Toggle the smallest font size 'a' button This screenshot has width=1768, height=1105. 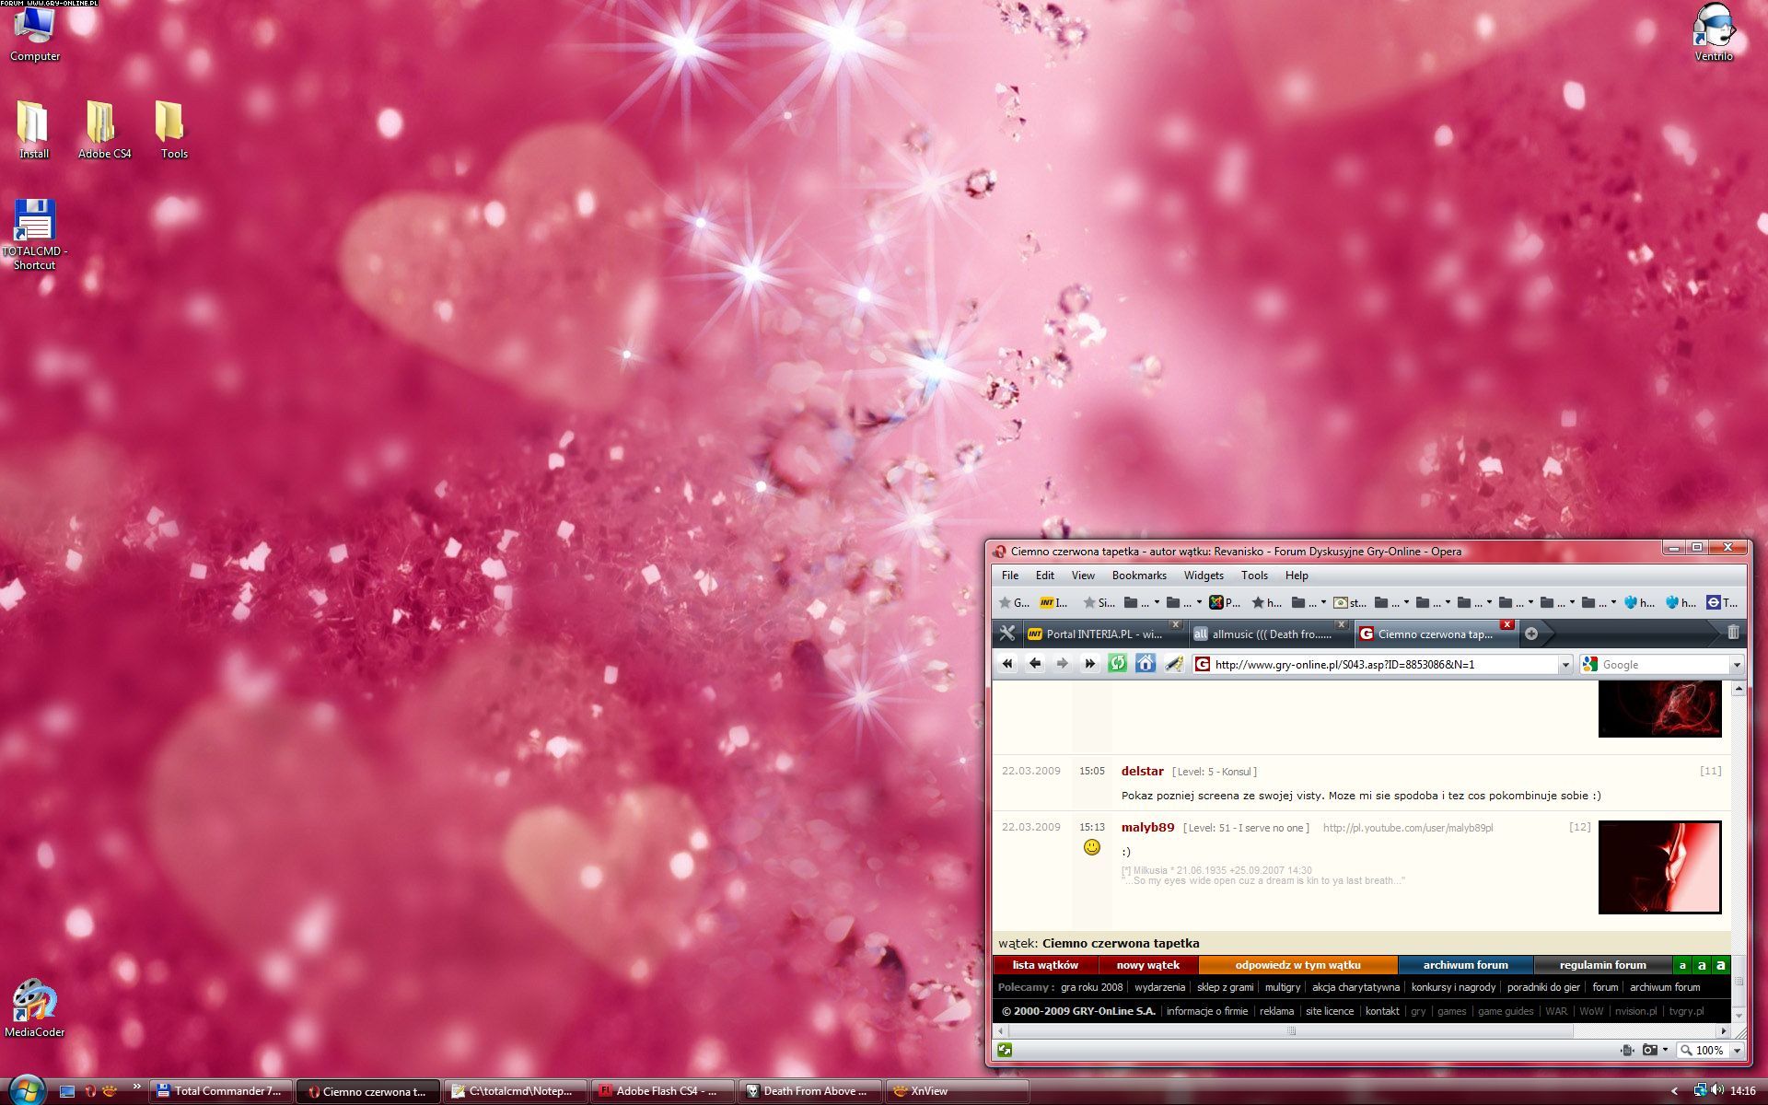coord(1682,965)
